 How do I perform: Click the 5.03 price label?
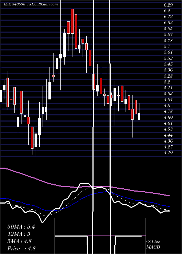pos(168,94)
